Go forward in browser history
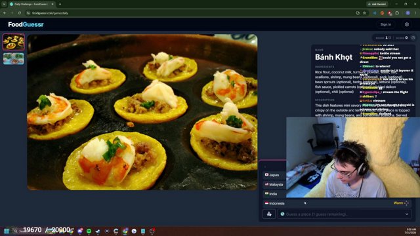The height and width of the screenshot is (236, 420). pos(12,13)
